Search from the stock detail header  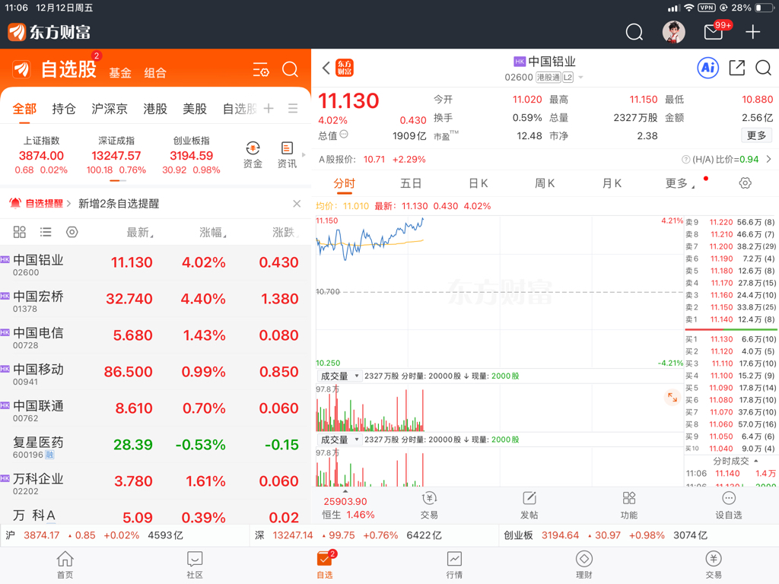coord(763,68)
